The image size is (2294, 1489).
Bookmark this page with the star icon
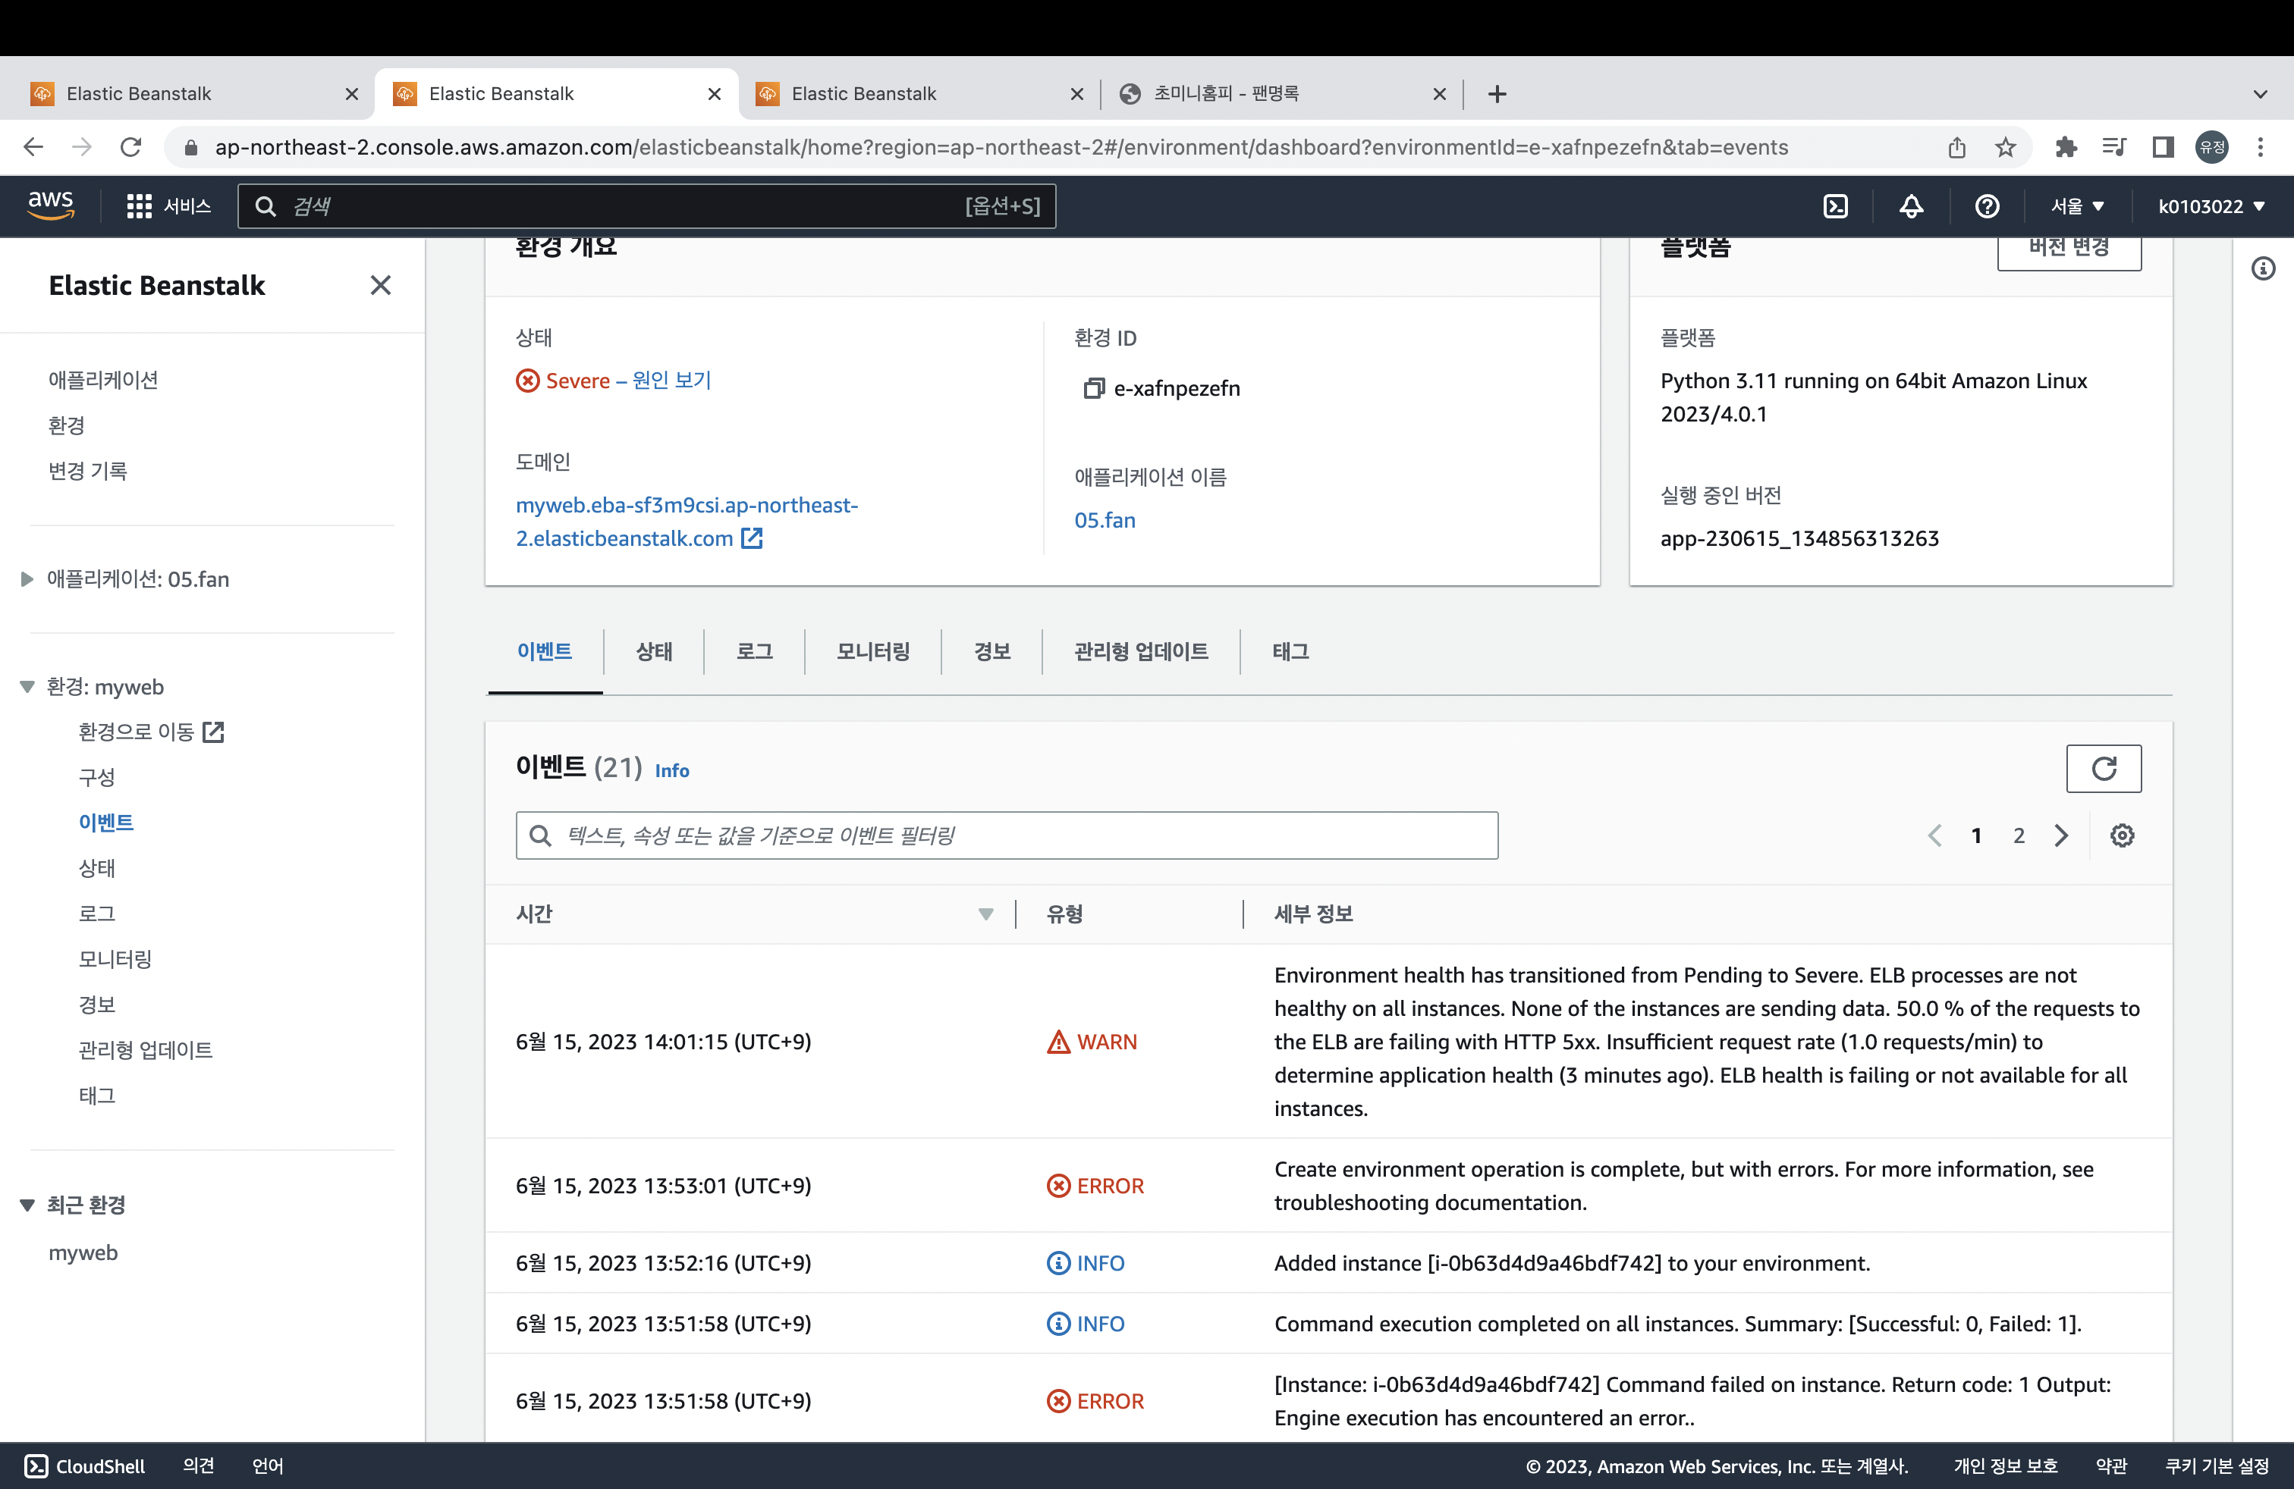tap(2006, 147)
